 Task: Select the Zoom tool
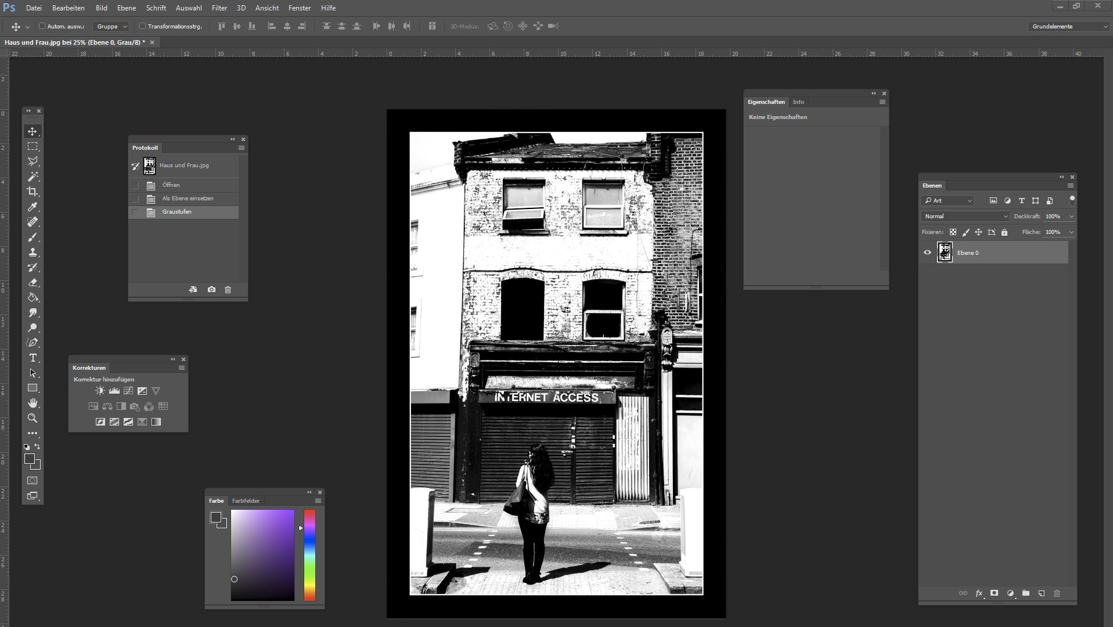pyautogui.click(x=33, y=418)
